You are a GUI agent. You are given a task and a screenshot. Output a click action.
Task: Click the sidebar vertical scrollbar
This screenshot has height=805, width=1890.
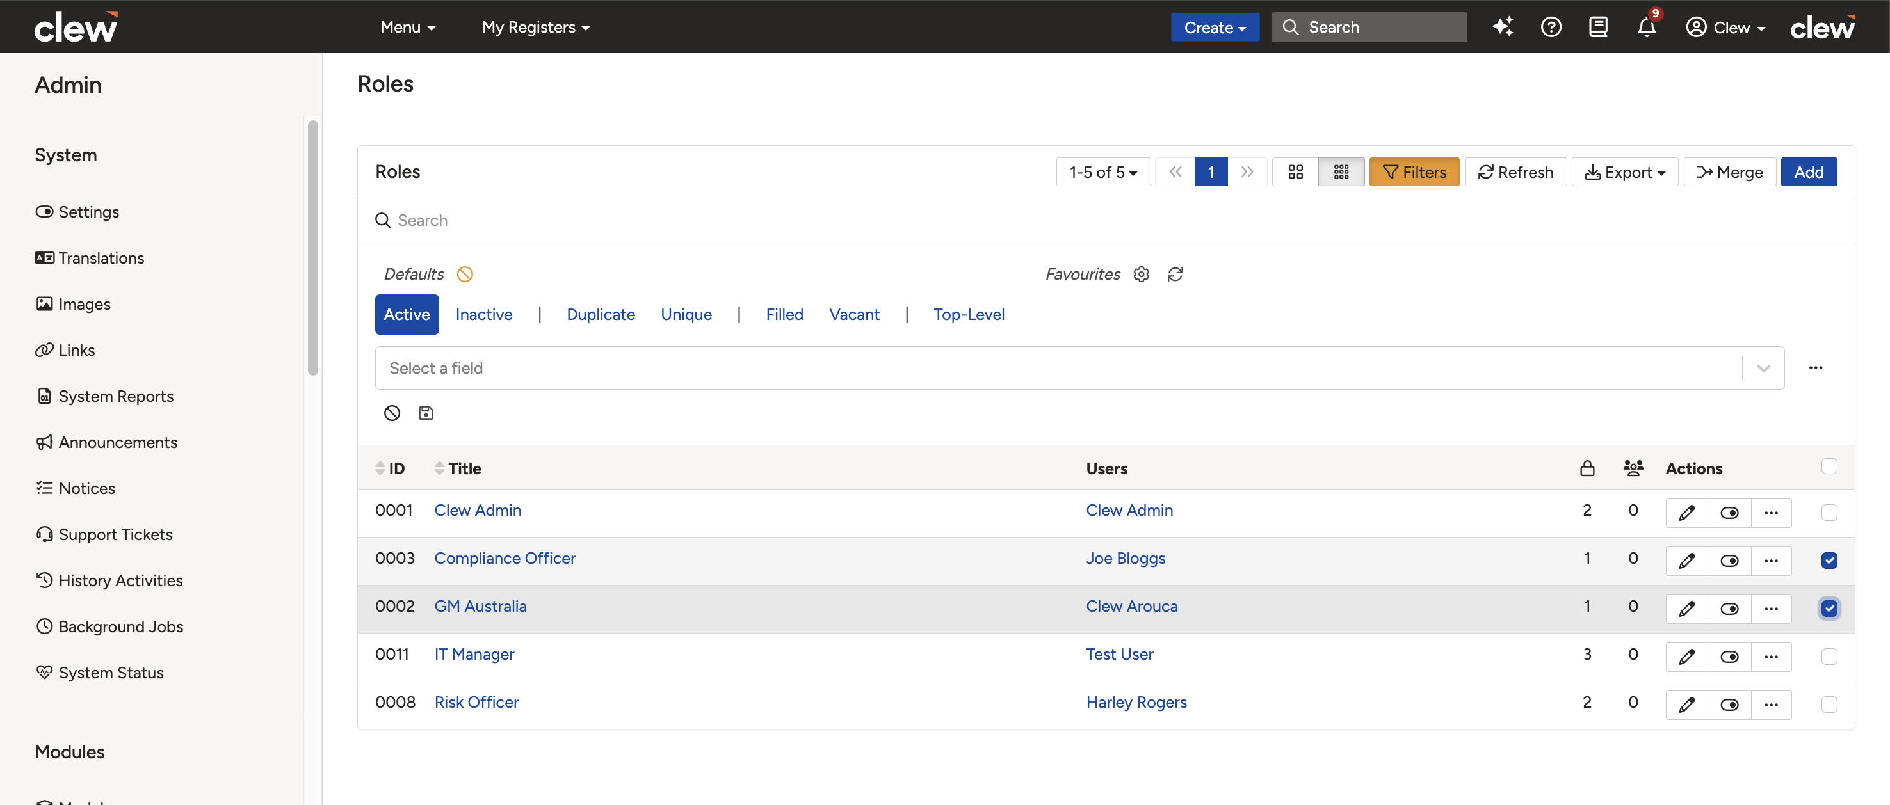coord(312,248)
